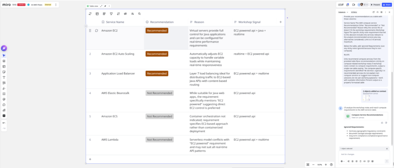Select the sticky note tool
Viewport: 394px width, 168px height.
click(4, 72)
